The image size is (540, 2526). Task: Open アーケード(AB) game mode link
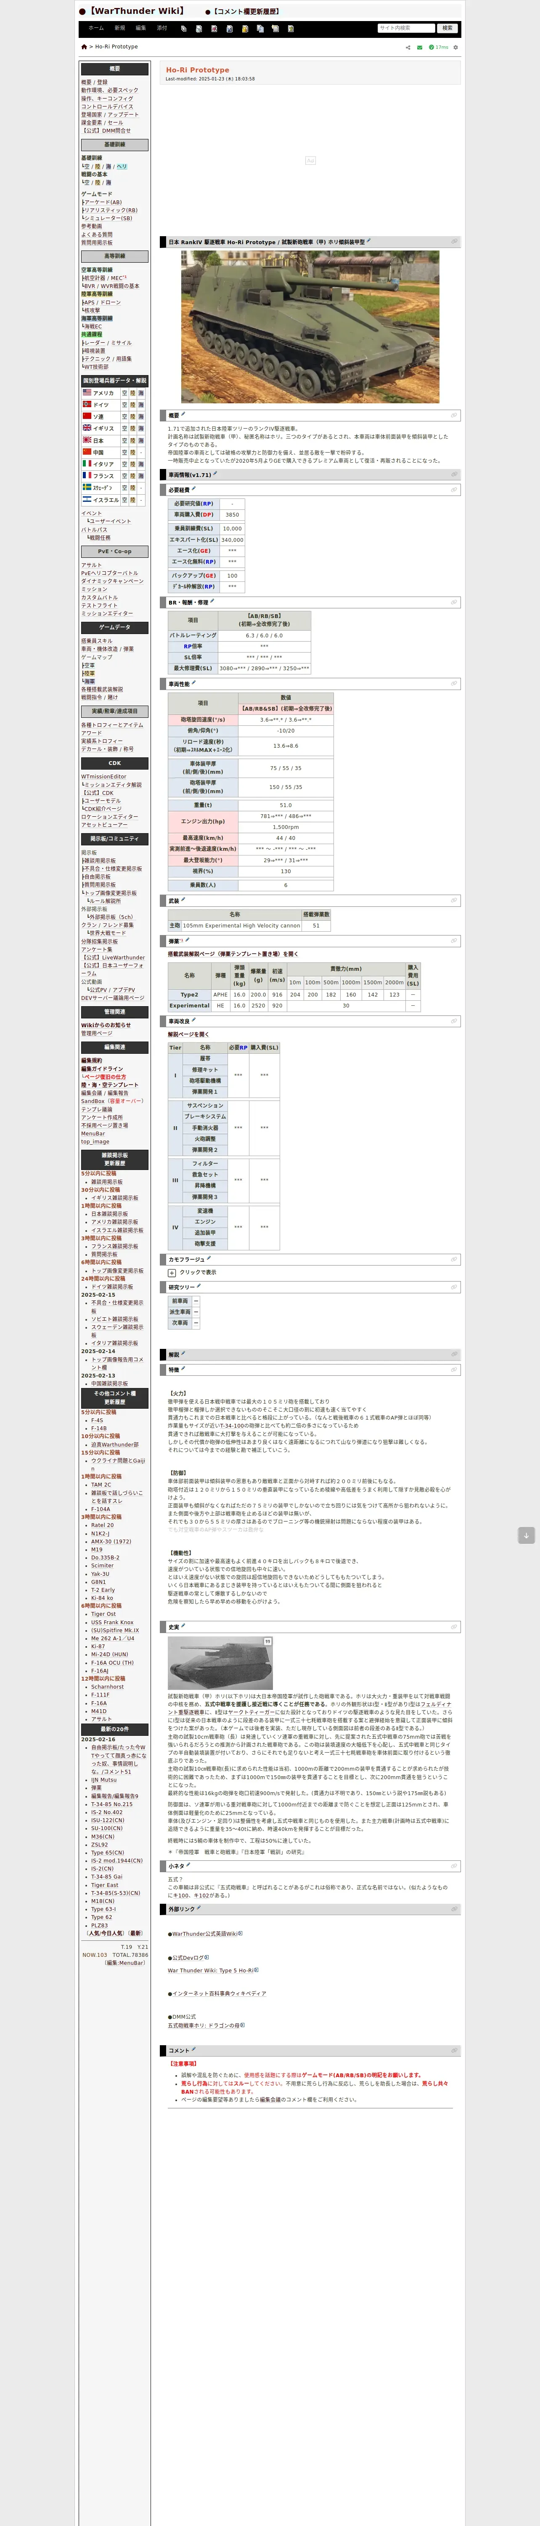(x=103, y=202)
